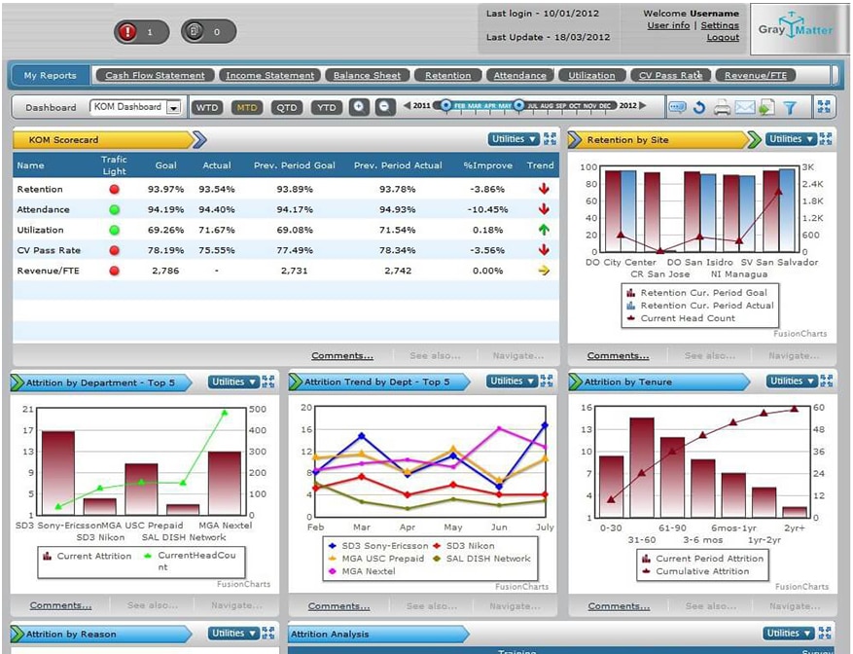Click the Logout link

click(723, 38)
